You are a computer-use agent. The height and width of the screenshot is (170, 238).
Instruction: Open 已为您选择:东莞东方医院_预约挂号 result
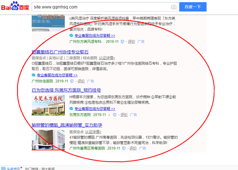(x=66, y=90)
